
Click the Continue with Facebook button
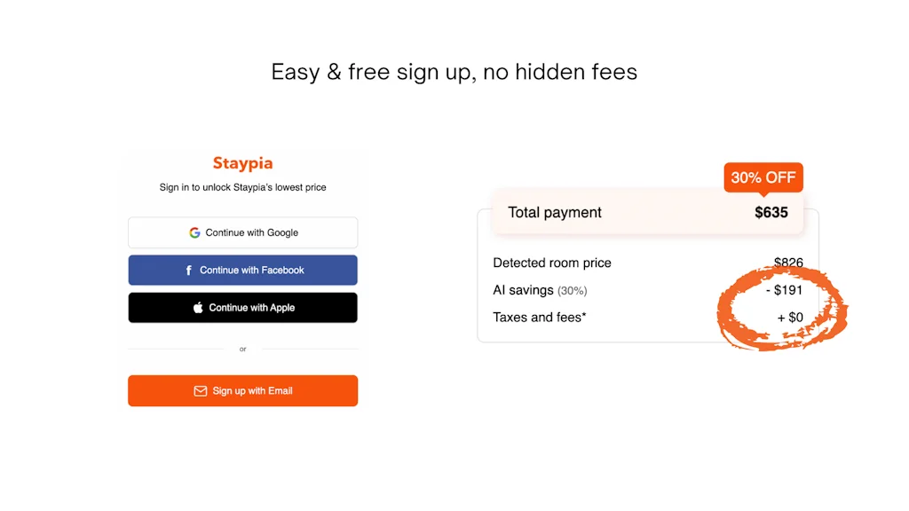242,270
